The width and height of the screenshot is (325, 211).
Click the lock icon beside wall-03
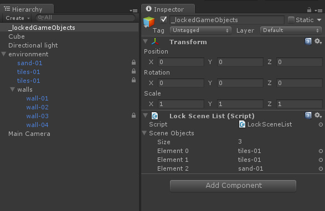(x=133, y=115)
